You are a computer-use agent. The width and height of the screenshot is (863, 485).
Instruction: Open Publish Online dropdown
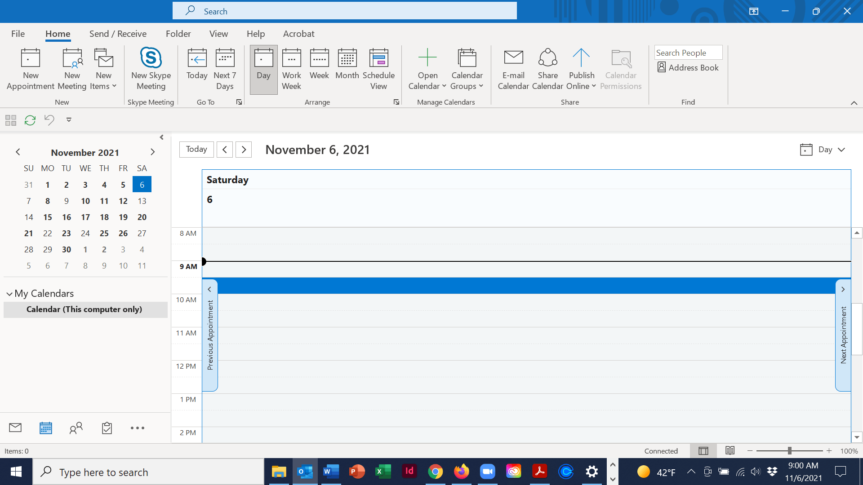pos(581,70)
